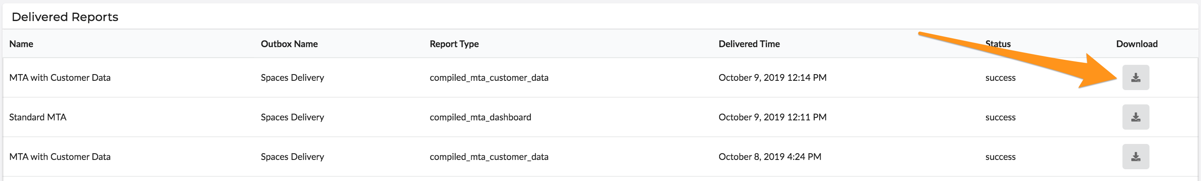Viewport: 1201px width, 181px height.
Task: Select compiled_mta_customer_data in the first row
Action: [489, 78]
